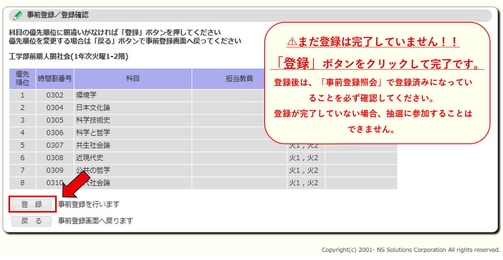The width and height of the screenshot is (503, 260).
Task: Select timetable number 0305
Action: [x=55, y=120]
